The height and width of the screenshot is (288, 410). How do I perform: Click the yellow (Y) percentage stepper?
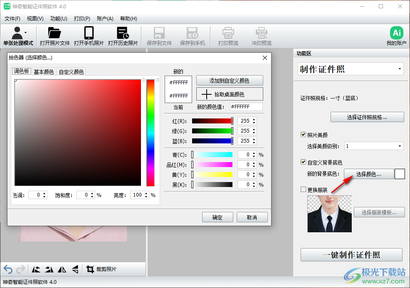[254, 175]
